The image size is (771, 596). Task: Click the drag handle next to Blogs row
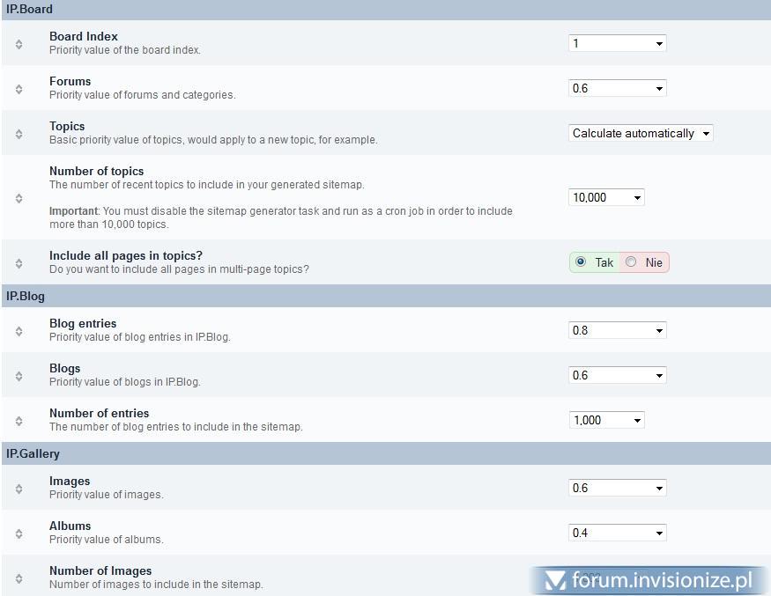19,376
